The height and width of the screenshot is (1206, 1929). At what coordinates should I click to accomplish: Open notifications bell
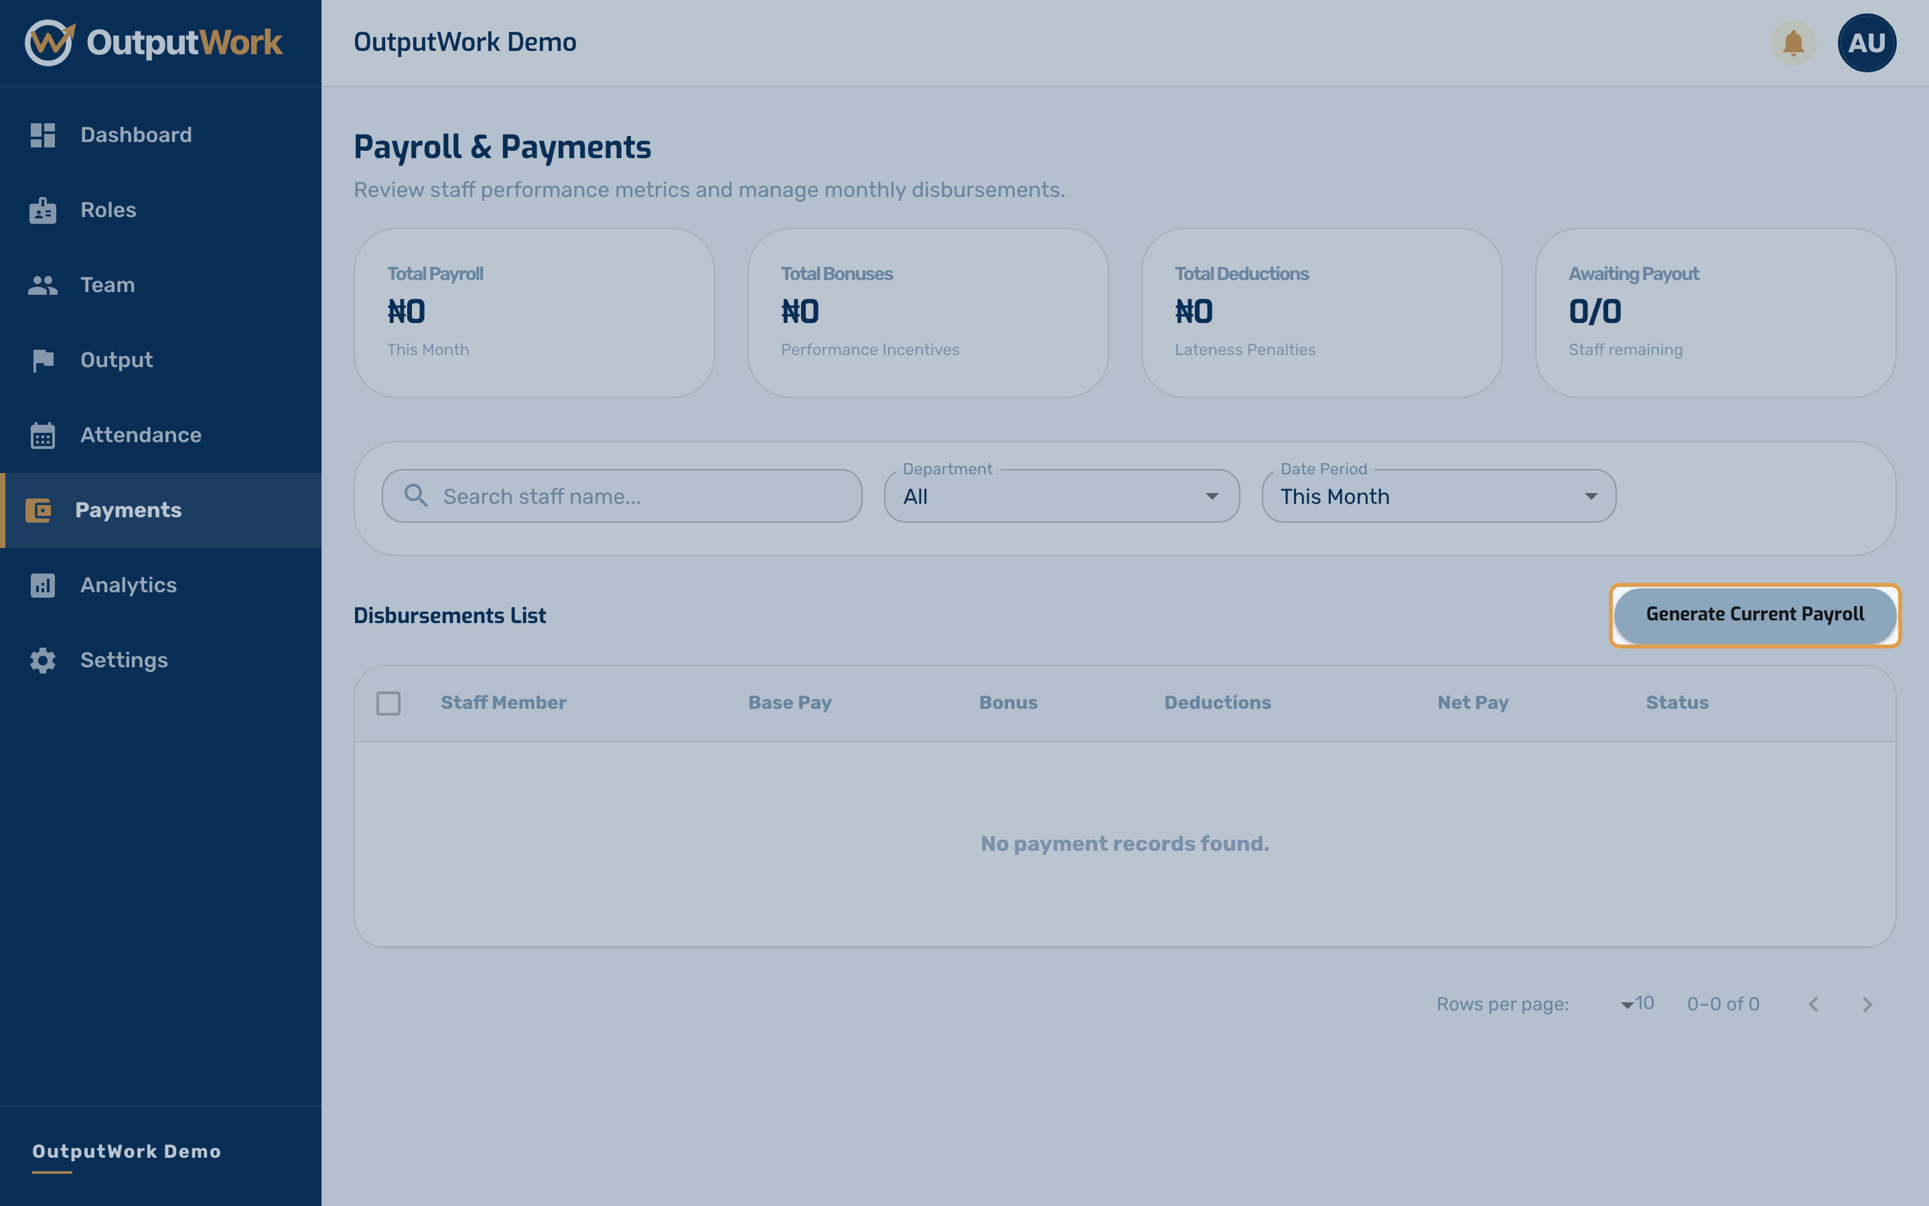[x=1794, y=42]
